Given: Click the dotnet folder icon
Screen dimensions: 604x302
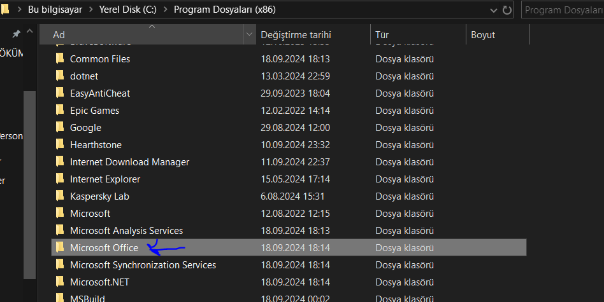Looking at the screenshot, I should coord(60,76).
